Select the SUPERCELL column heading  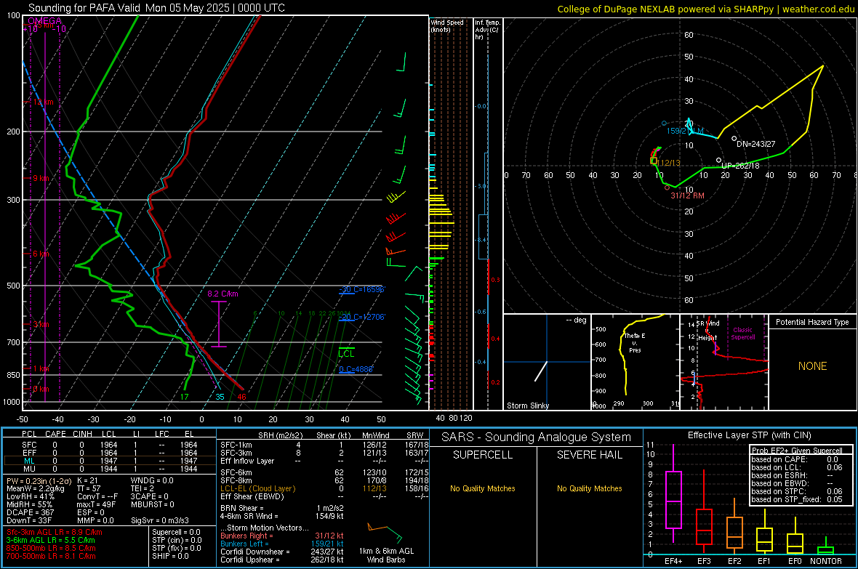483,455
